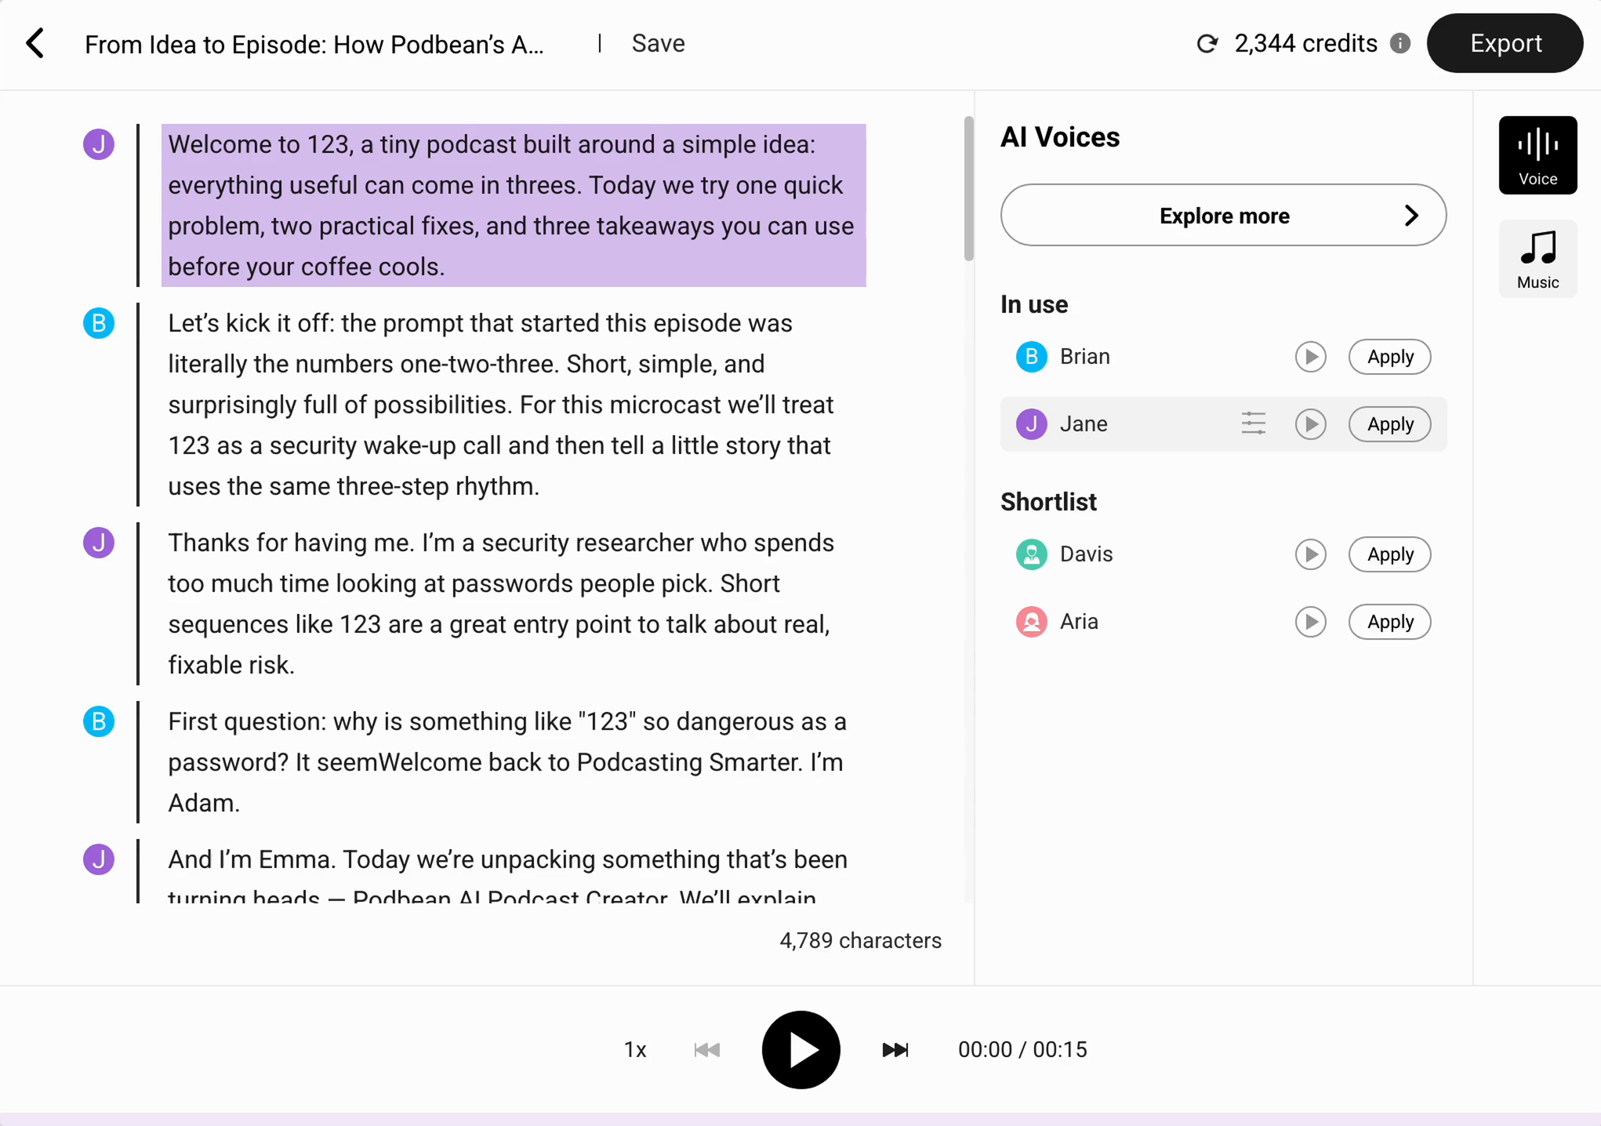The width and height of the screenshot is (1601, 1126).
Task: Click the 00:00 / 00:15 time display
Action: click(x=1022, y=1049)
